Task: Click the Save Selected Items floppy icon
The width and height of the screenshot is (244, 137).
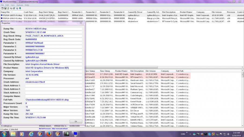Action: tap(5, 8)
